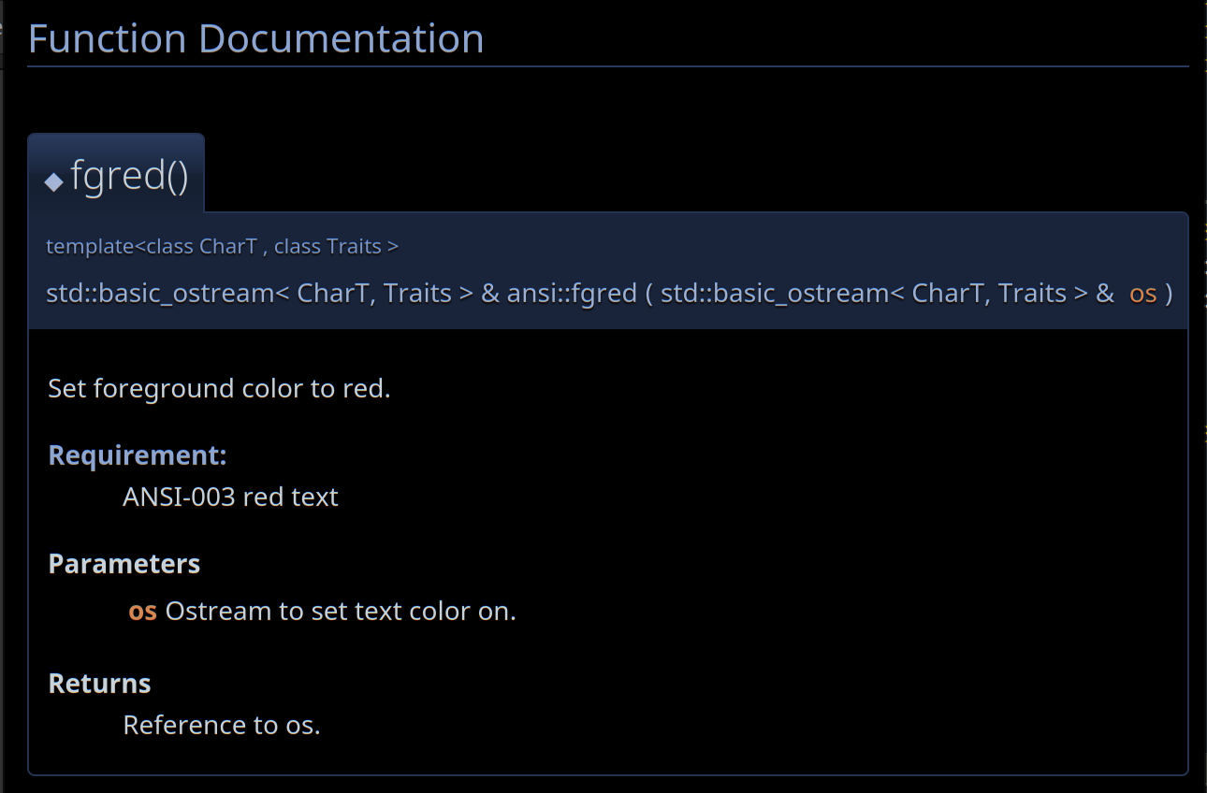This screenshot has width=1207, height=793.
Task: Click the opening parenthesis after ansi::fgred
Action: coord(647,294)
